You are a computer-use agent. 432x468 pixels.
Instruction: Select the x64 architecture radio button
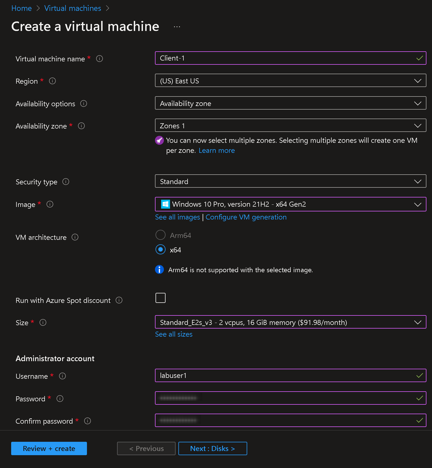click(161, 249)
